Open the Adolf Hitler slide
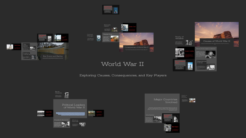 [x=96, y=113]
